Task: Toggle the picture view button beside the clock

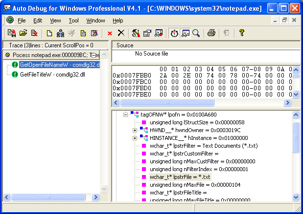Action: tap(185, 33)
